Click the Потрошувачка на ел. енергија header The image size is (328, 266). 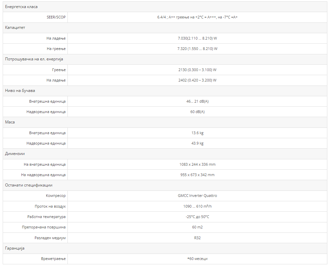[34, 59]
